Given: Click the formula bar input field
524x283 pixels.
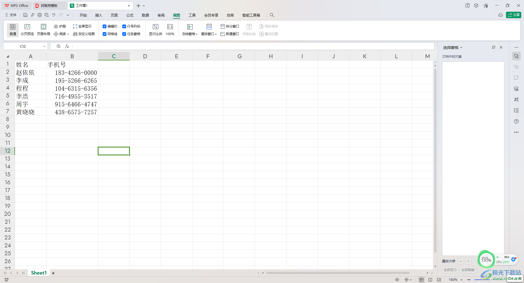Looking at the screenshot, I should 253,47.
